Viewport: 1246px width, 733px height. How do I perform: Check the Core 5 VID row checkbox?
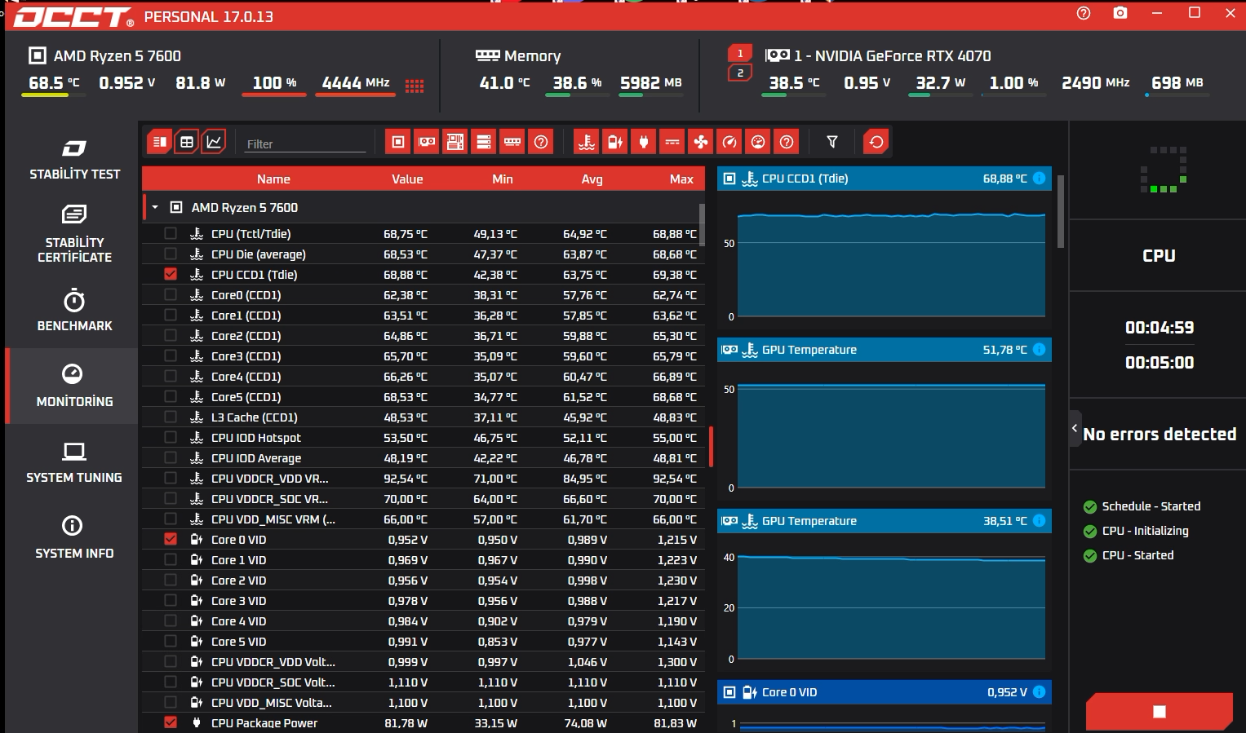(171, 641)
